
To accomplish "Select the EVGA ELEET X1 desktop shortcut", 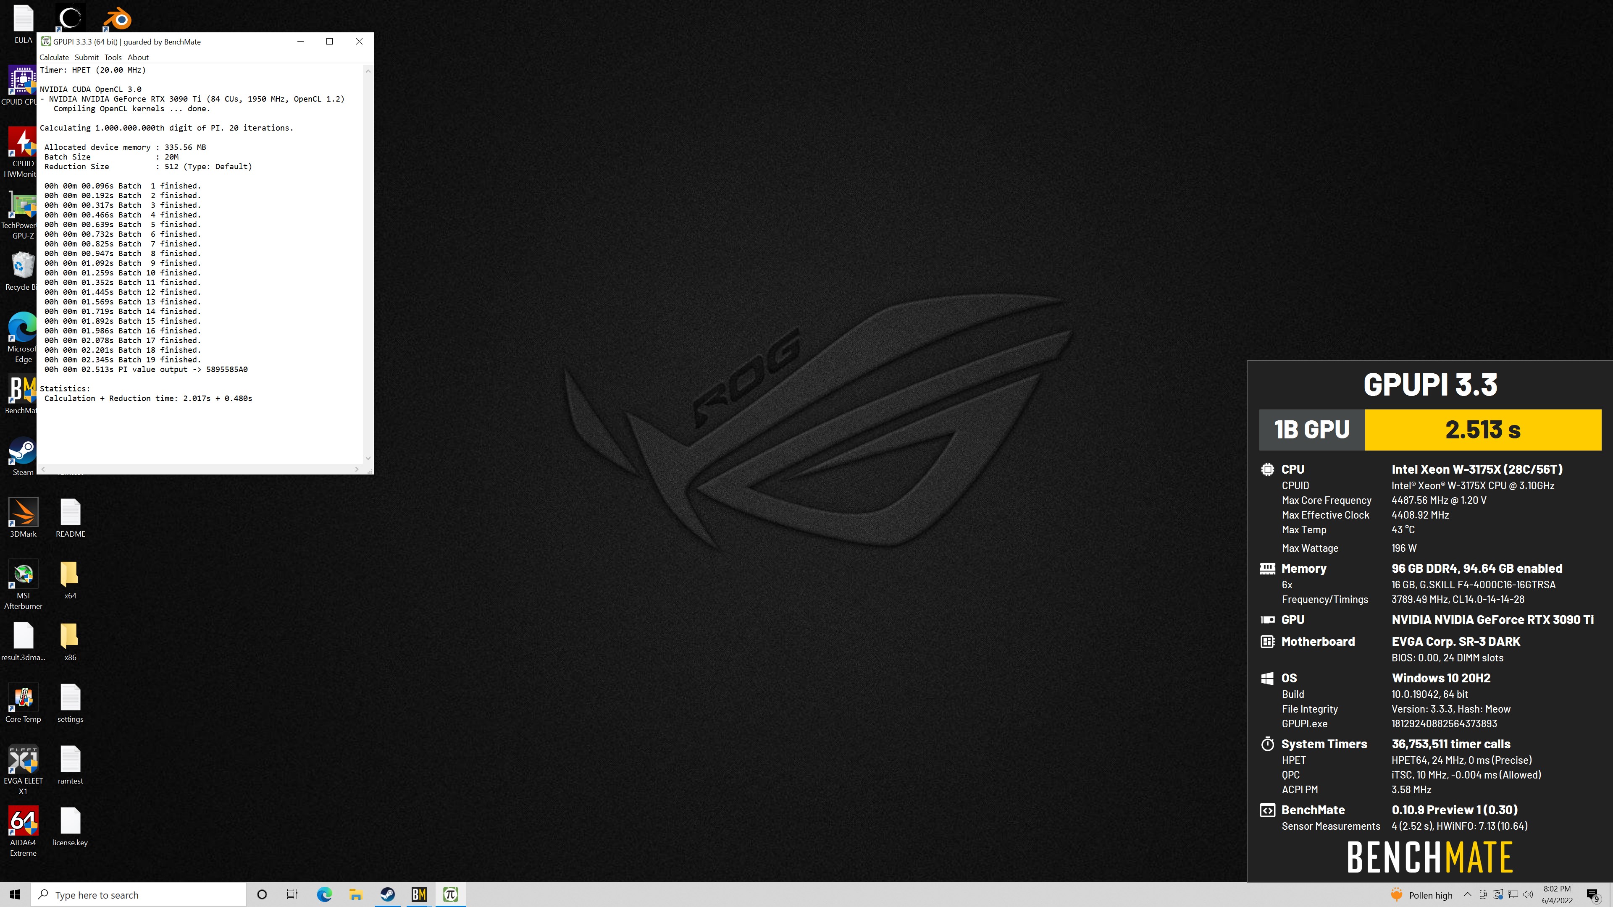I will (x=23, y=769).
